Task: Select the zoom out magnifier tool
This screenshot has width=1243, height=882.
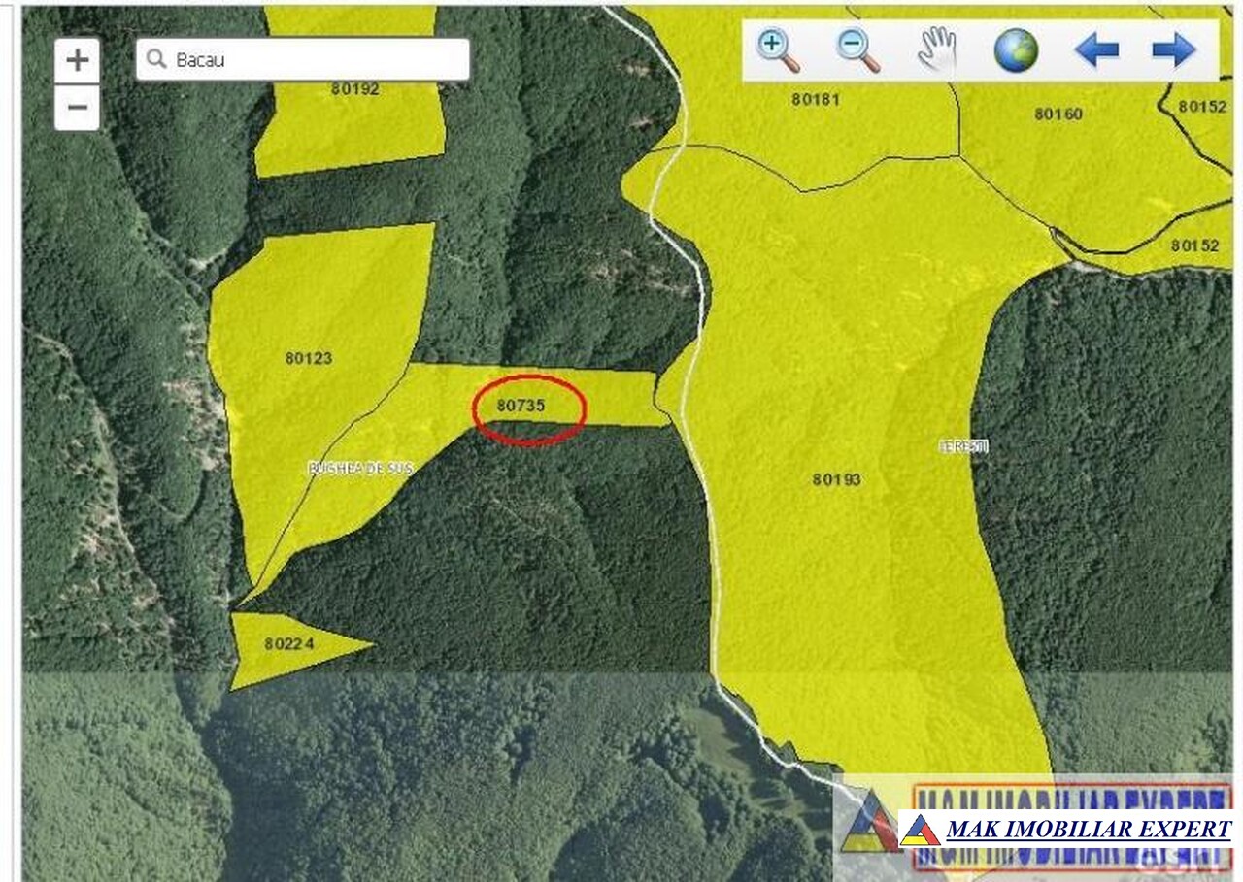Action: click(x=857, y=50)
